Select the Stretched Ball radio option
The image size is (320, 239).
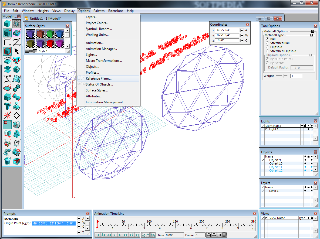click(267, 43)
